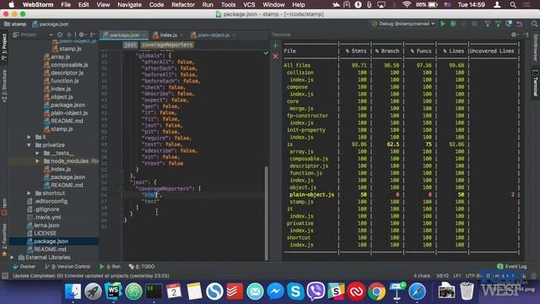Click Wi-Fi icon in menu bar
540x304 pixels.
(407, 4)
